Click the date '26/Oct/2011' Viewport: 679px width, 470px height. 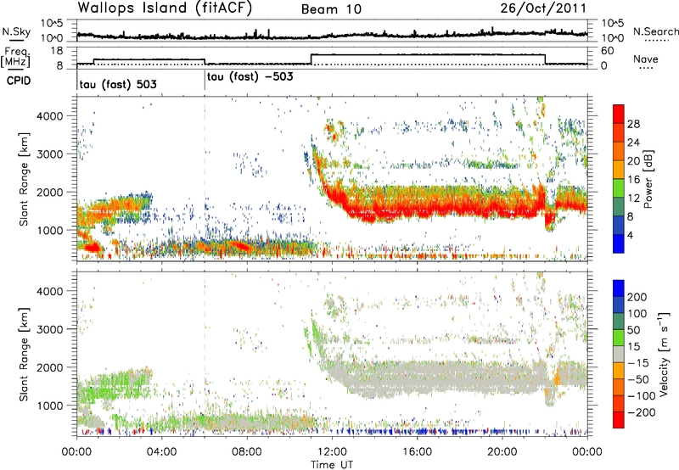click(x=543, y=8)
